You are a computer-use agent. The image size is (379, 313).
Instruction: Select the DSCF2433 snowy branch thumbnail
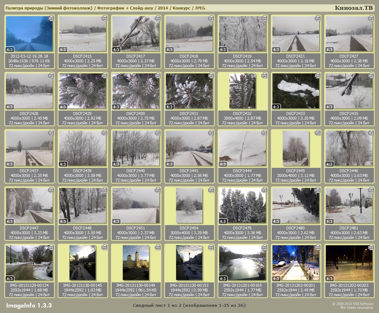click(296, 91)
